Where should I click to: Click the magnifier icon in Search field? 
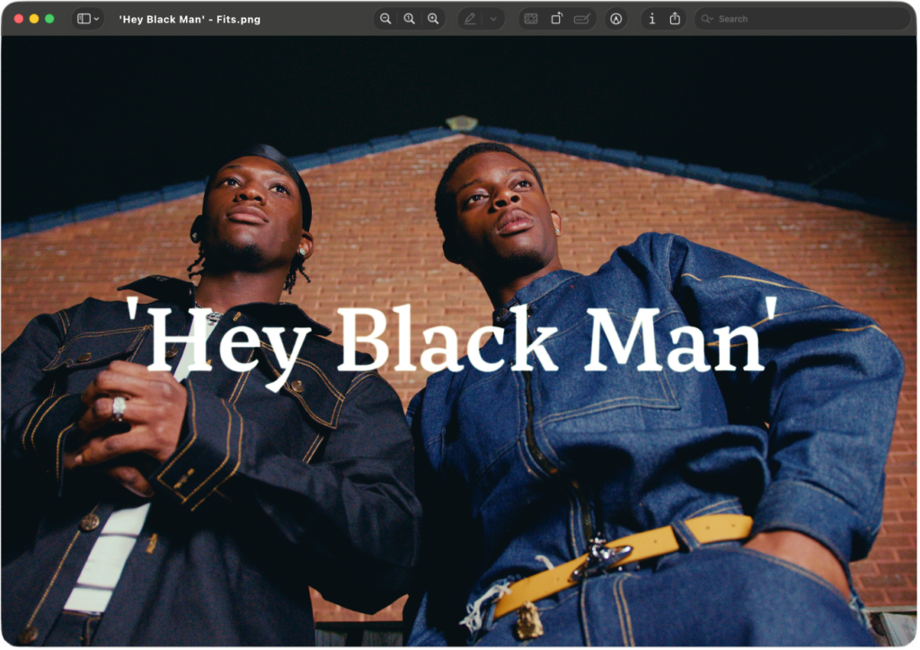click(x=707, y=19)
